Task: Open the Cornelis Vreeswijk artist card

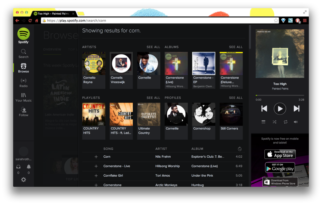Action: (121, 70)
